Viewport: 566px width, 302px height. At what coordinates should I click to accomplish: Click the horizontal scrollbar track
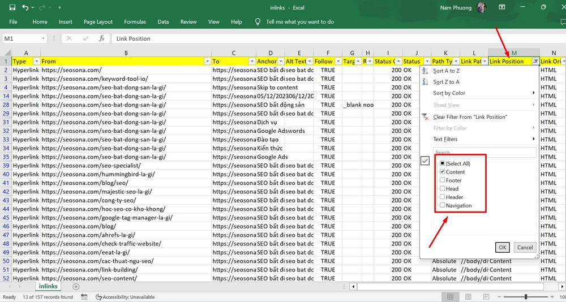451,287
